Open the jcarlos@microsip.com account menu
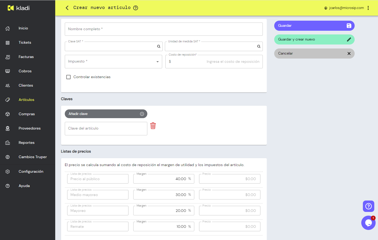Viewport: 378px width, 240px height. 344,8
